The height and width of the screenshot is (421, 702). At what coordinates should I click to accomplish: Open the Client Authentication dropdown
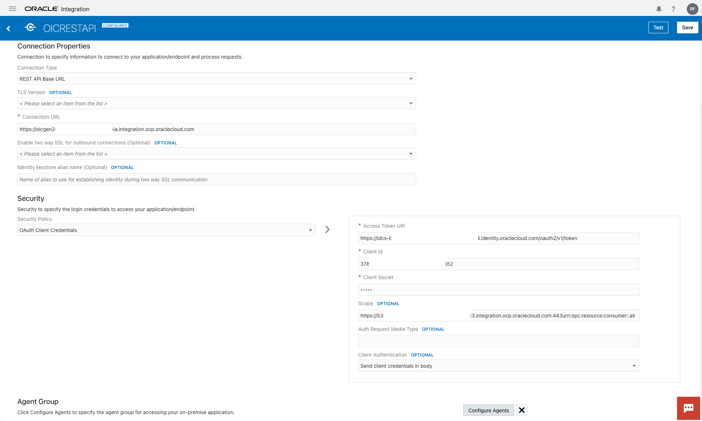coord(634,366)
